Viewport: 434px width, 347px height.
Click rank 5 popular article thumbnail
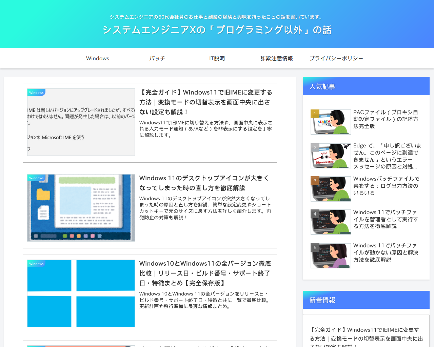[x=331, y=256]
